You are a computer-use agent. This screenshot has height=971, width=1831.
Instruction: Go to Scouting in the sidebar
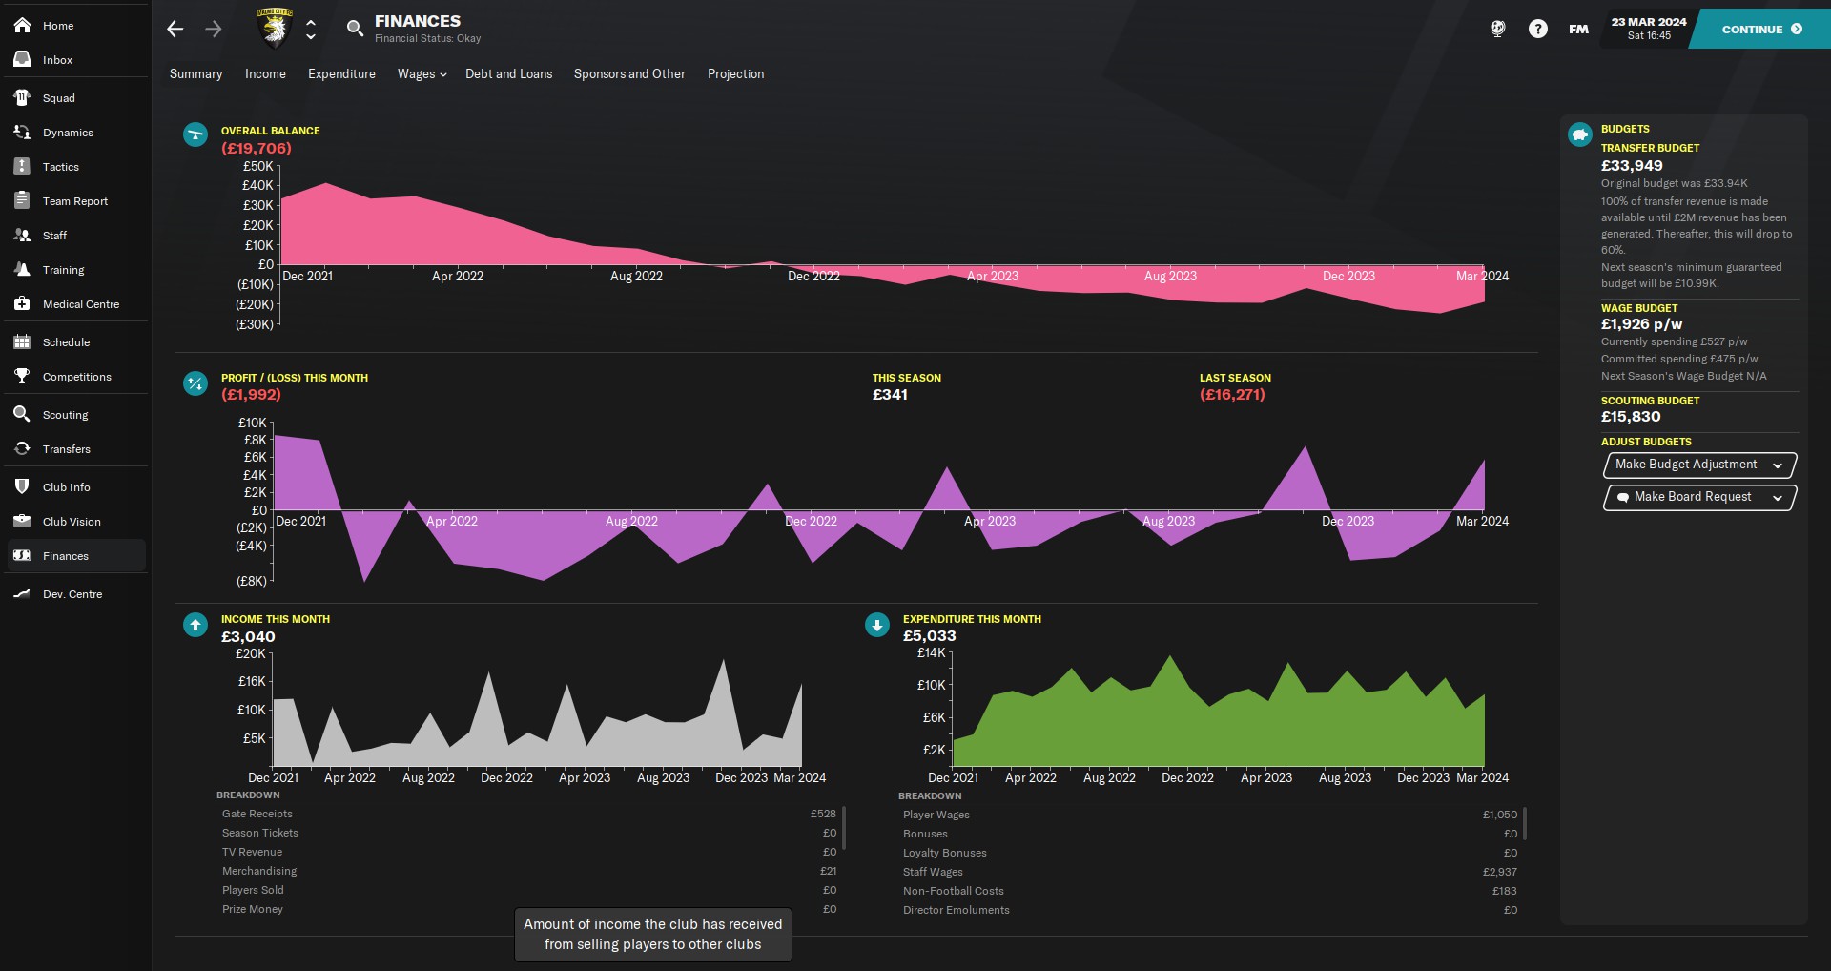(x=65, y=415)
